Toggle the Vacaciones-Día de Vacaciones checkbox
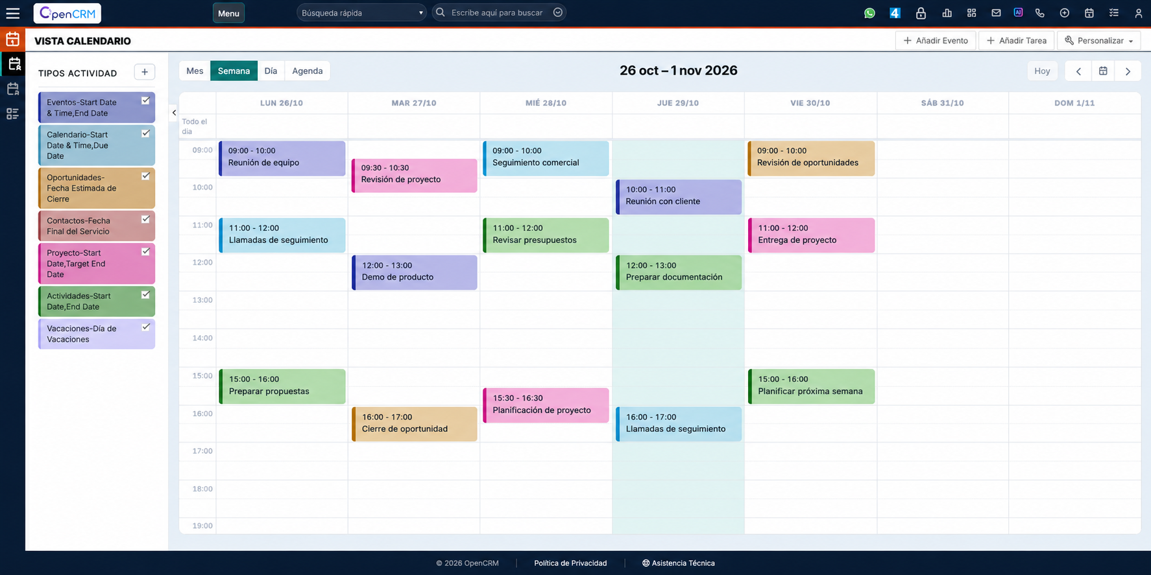1151x575 pixels. tap(145, 327)
